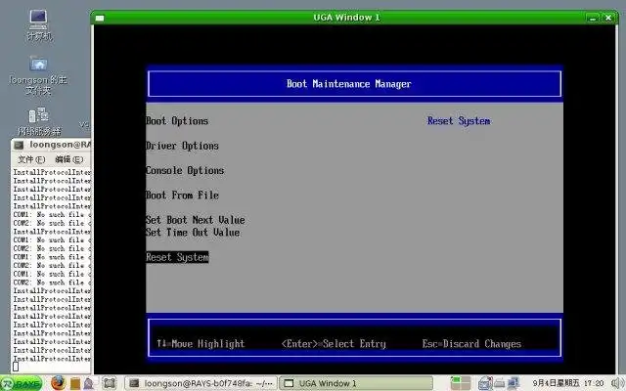
Task: Switch to the loongson@RAYS terminal taskbar entry
Action: tap(201, 383)
